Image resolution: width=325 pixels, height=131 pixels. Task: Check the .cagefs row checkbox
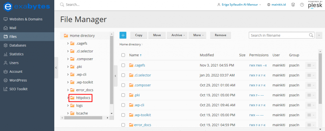(123, 65)
